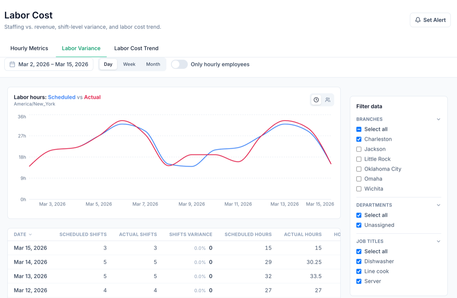457x298 pixels.
Task: Click actual hours value 30.25
Action: pyautogui.click(x=314, y=262)
